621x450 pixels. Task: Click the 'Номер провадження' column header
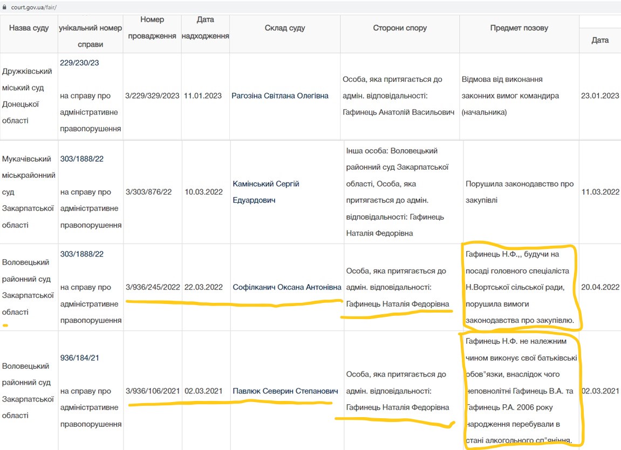click(152, 28)
